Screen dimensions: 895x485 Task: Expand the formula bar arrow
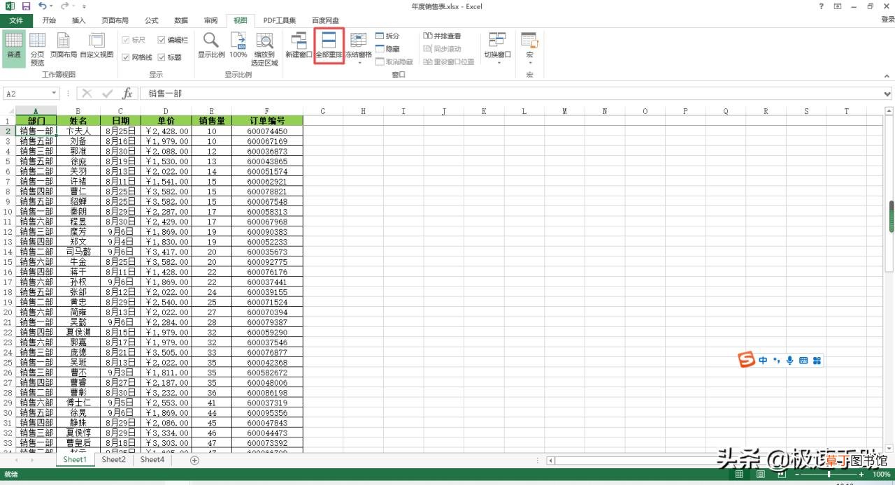pyautogui.click(x=888, y=94)
